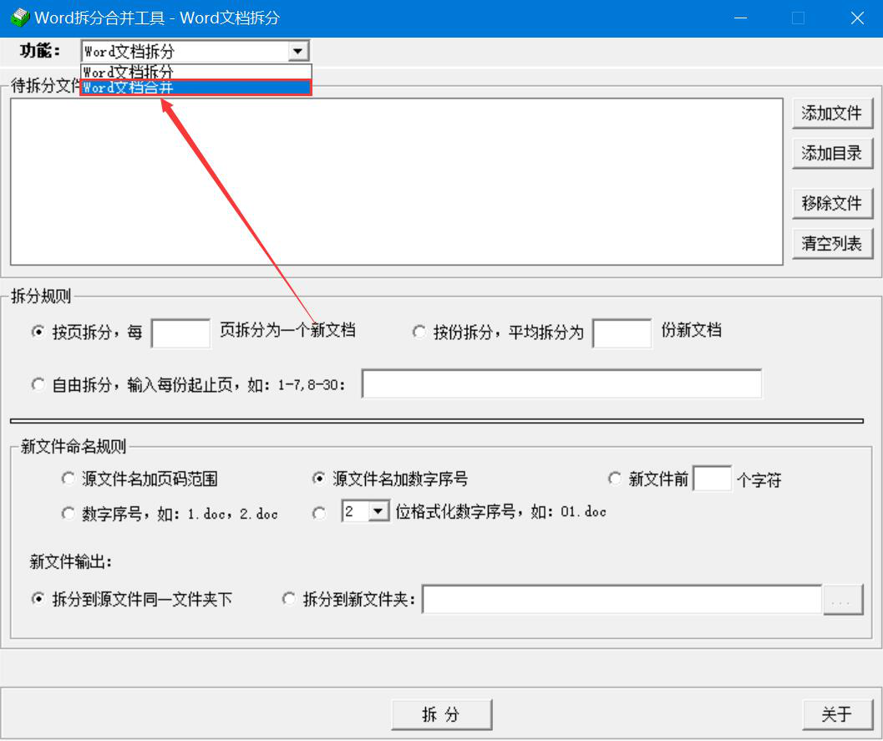Viewport: 883px width, 741px height.
Task: Click the 清空列表 button
Action: (832, 243)
